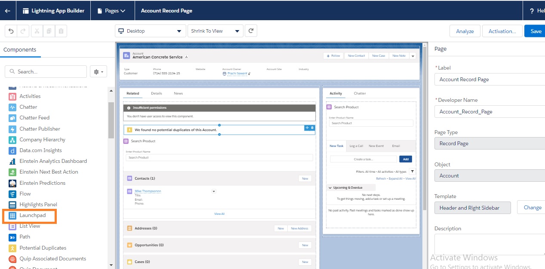Expand the account actions dropdown arrow
The image size is (545, 269).
(x=413, y=56)
